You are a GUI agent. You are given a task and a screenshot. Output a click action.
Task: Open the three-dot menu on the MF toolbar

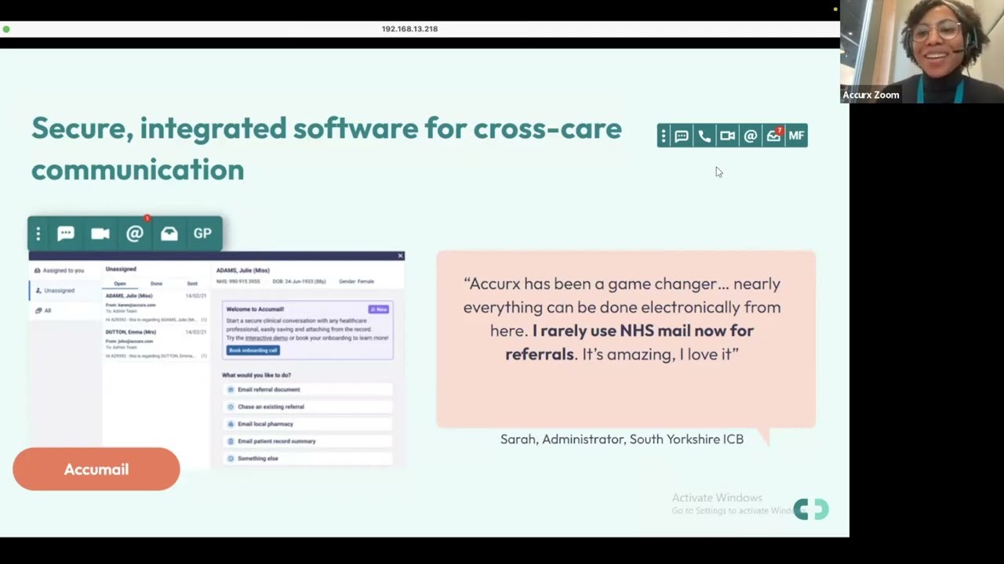tap(664, 136)
